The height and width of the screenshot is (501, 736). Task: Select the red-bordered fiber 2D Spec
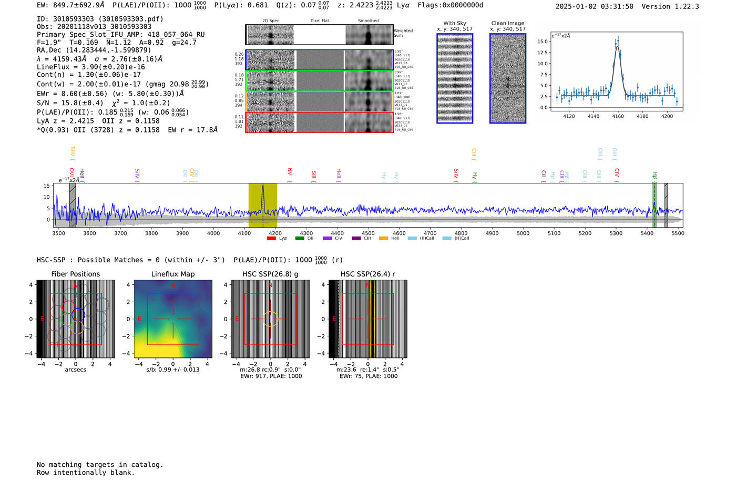(x=271, y=122)
